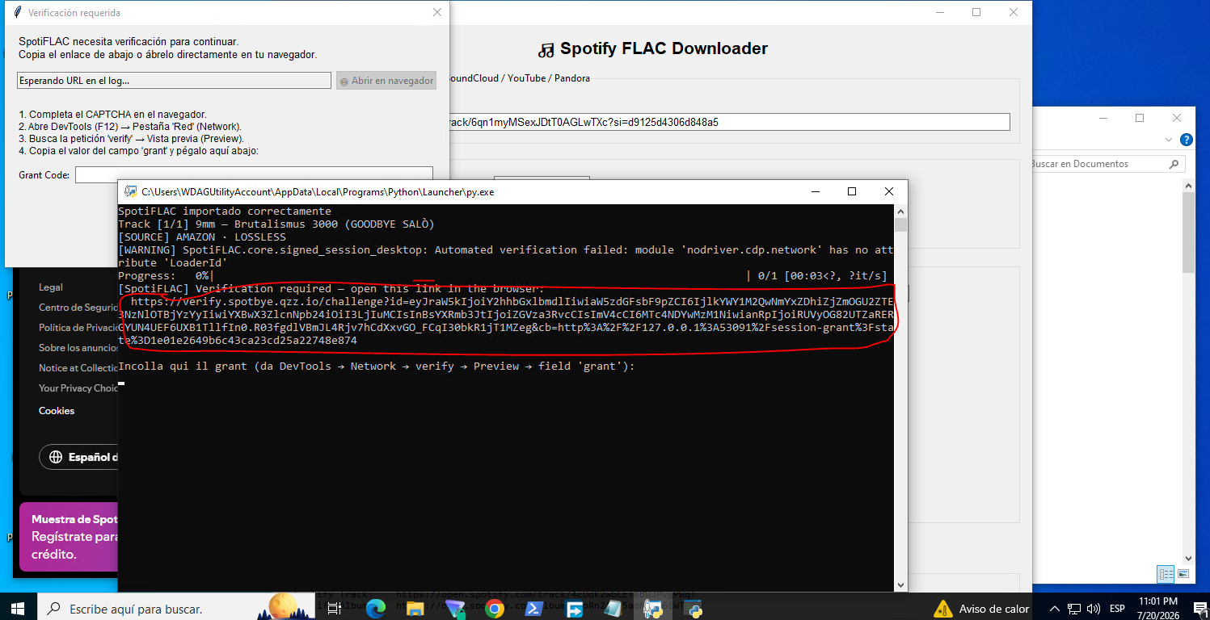1210x620 pixels.
Task: Click the Spotify track URL field
Action: pyautogui.click(x=729, y=122)
